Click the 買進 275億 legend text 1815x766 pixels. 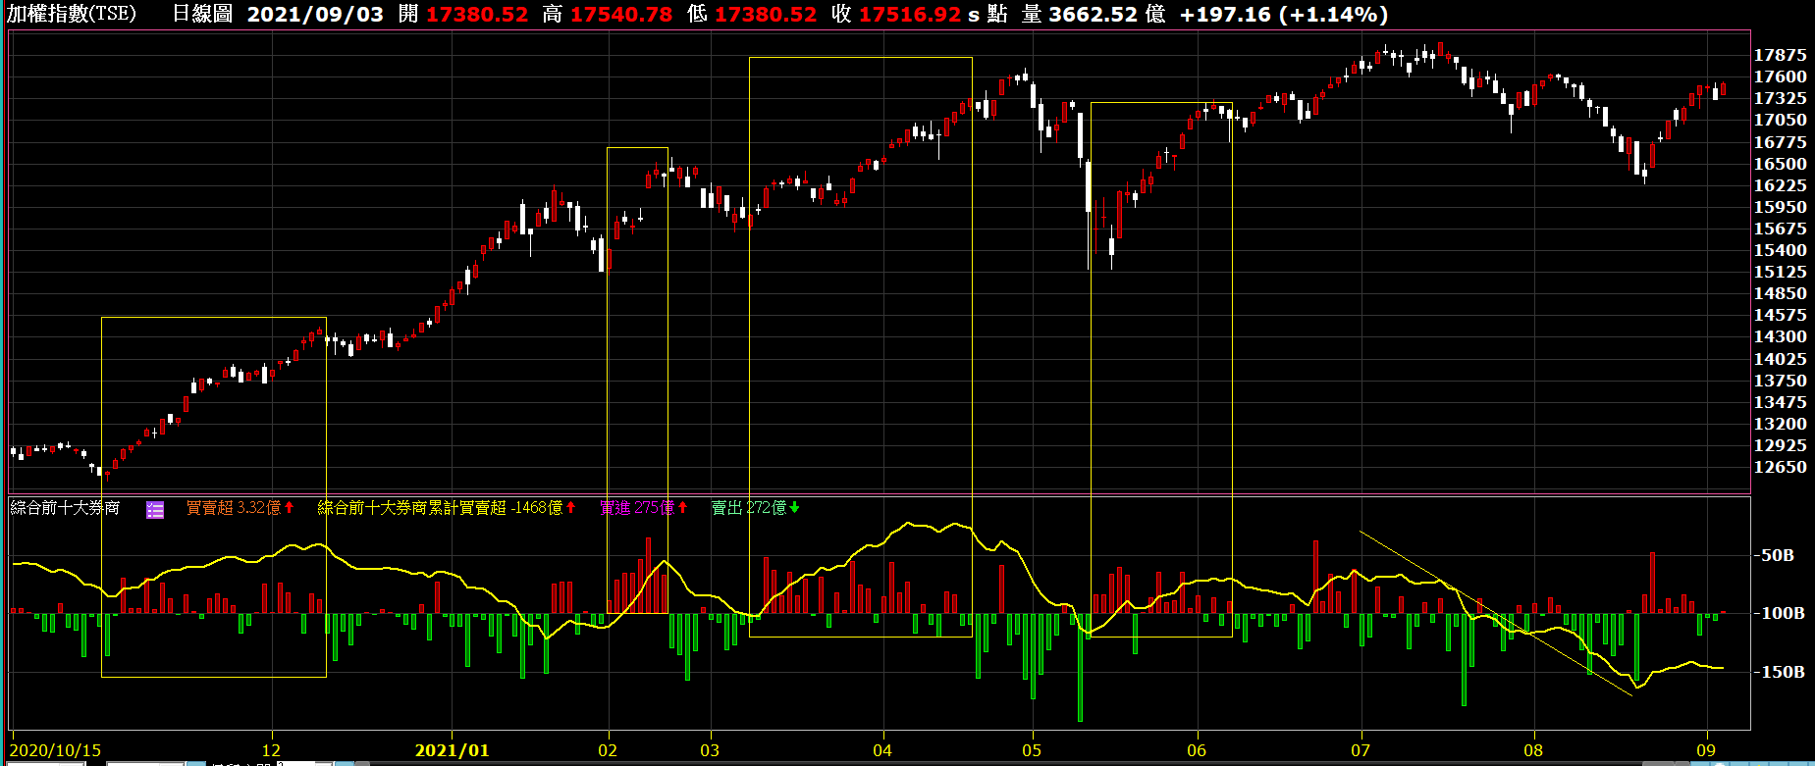coord(636,508)
